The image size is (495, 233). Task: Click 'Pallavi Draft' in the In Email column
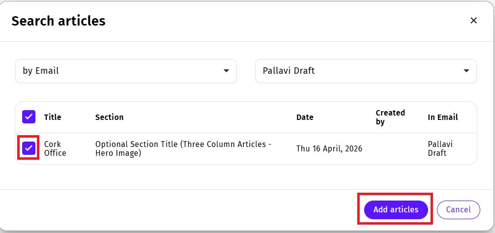440,148
